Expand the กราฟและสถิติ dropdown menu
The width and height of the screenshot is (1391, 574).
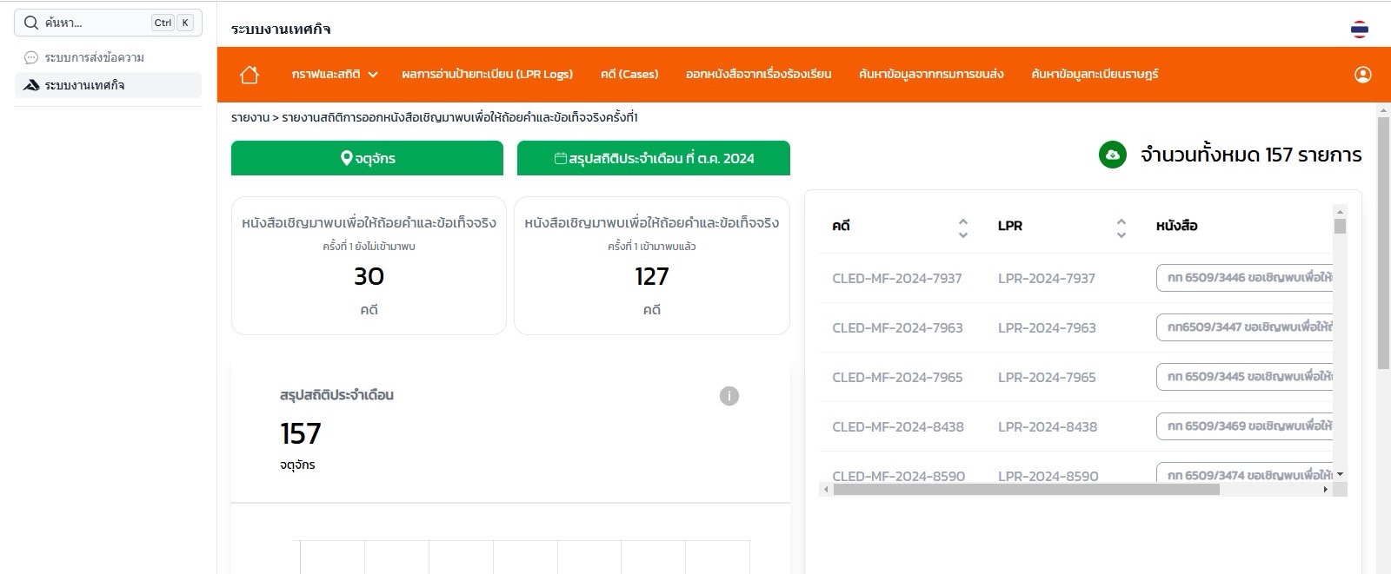click(335, 74)
